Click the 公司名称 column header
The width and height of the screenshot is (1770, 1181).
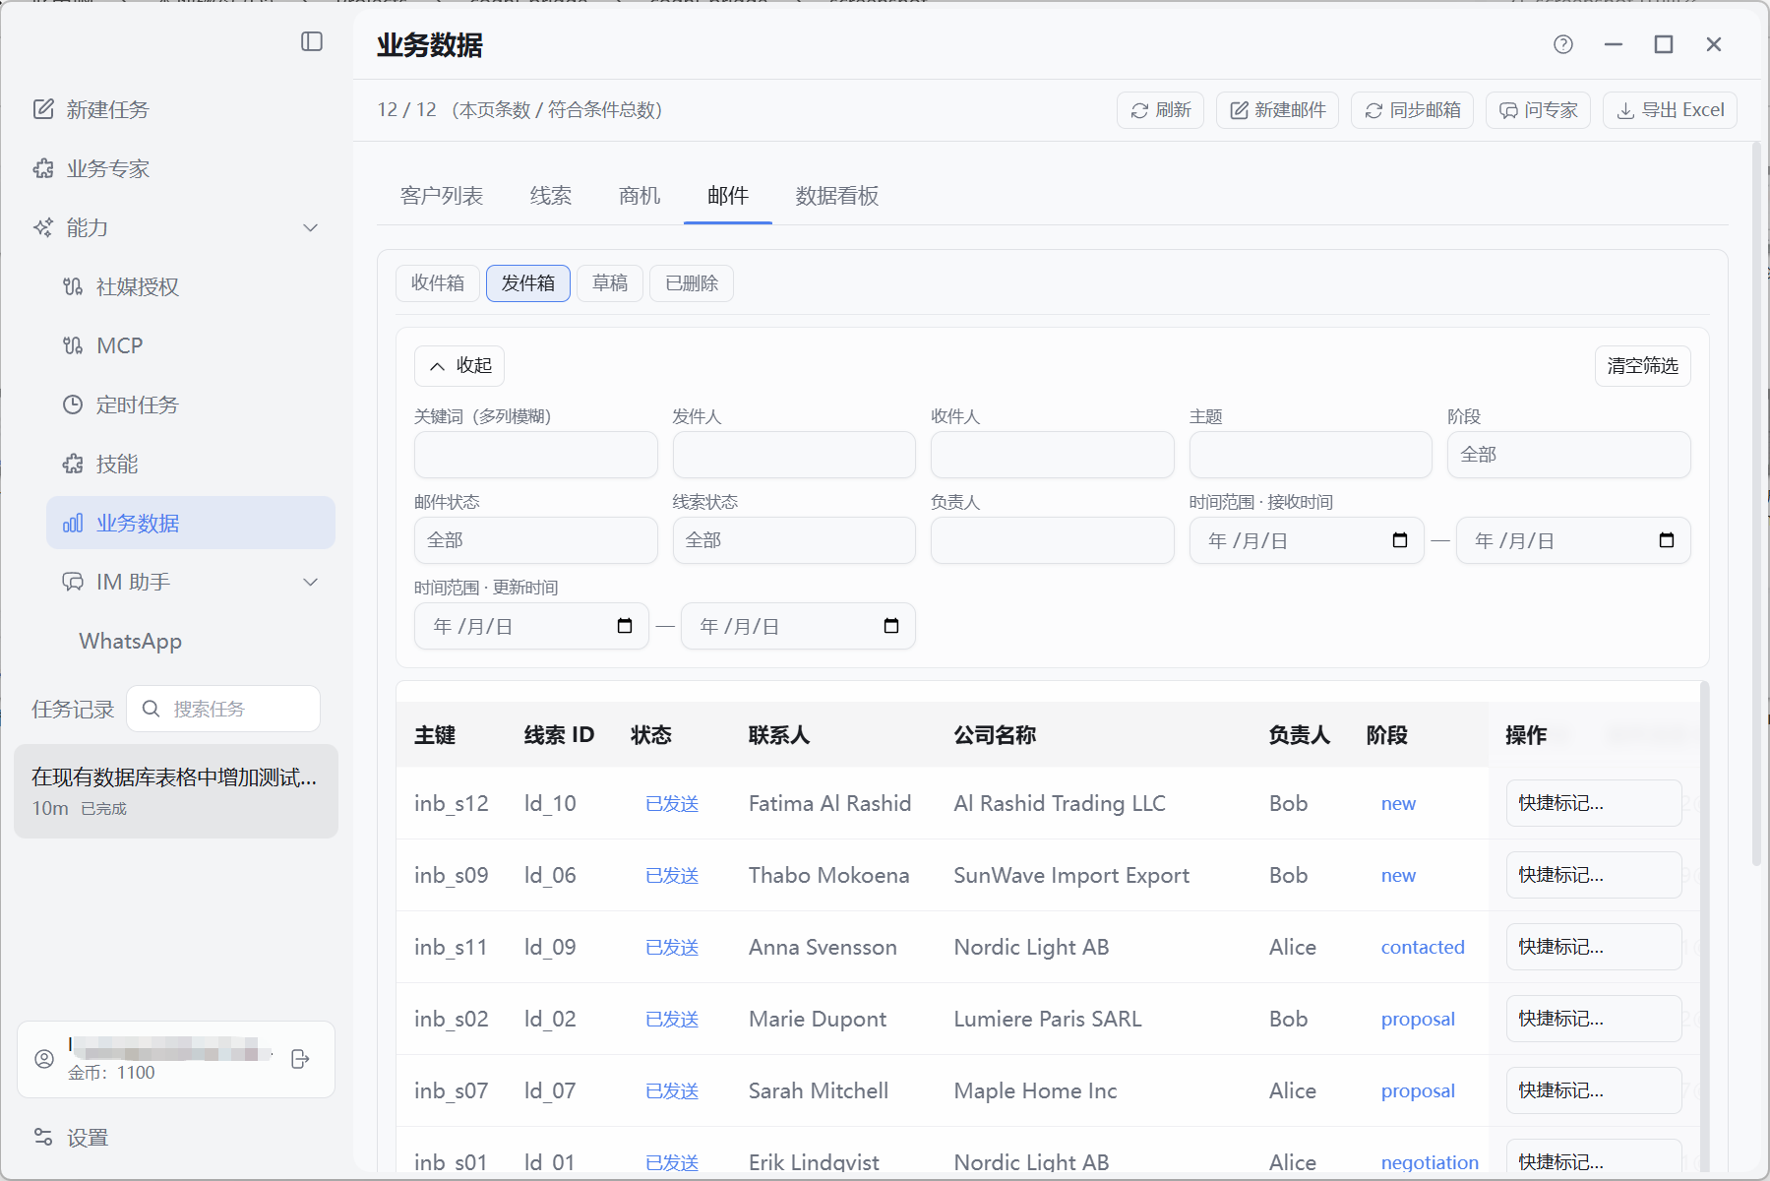[995, 735]
